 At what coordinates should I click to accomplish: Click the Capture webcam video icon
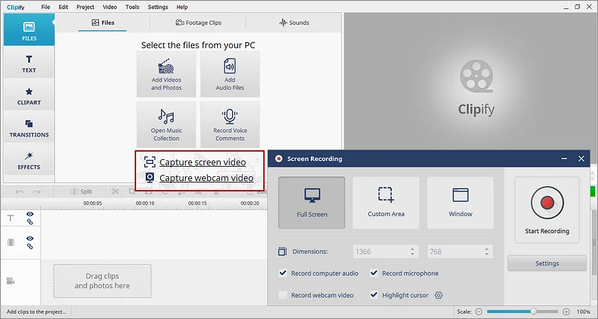tap(150, 178)
